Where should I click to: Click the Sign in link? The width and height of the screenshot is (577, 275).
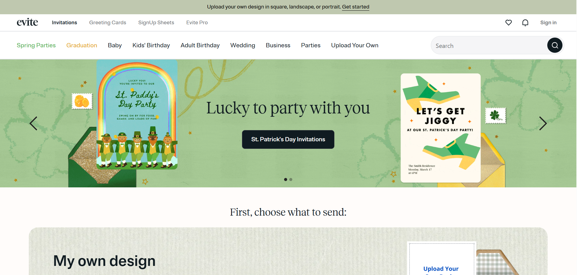(548, 22)
